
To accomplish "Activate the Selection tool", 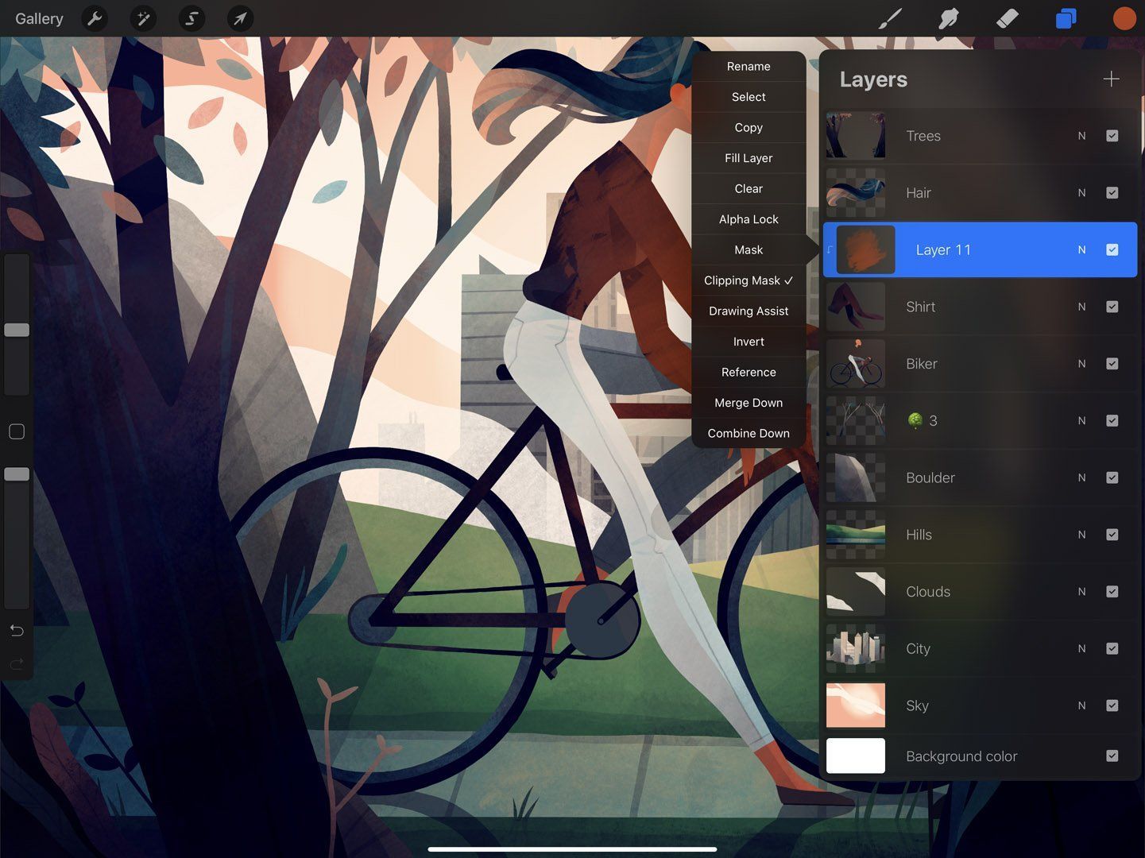I will [191, 18].
